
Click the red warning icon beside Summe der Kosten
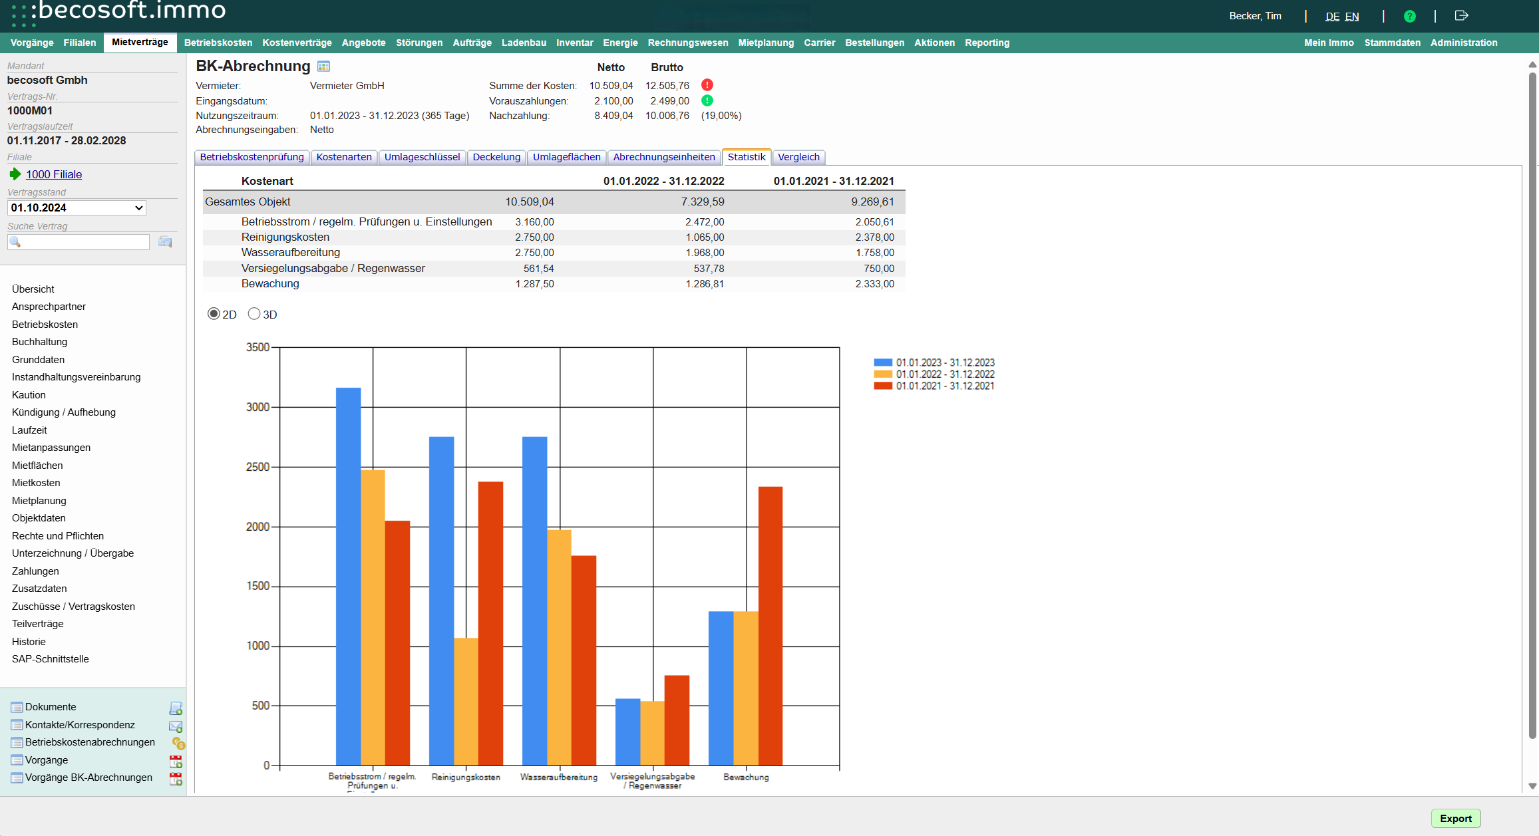point(707,85)
